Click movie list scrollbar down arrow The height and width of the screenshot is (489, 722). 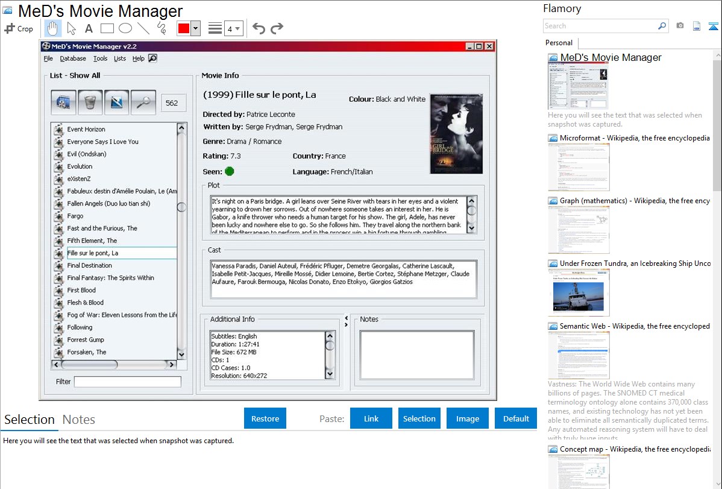[181, 355]
